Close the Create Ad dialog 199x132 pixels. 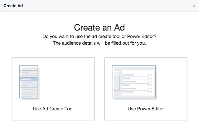[x=194, y=6]
